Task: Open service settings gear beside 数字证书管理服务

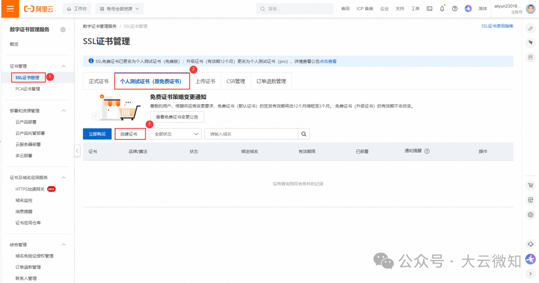Action: pos(63,29)
